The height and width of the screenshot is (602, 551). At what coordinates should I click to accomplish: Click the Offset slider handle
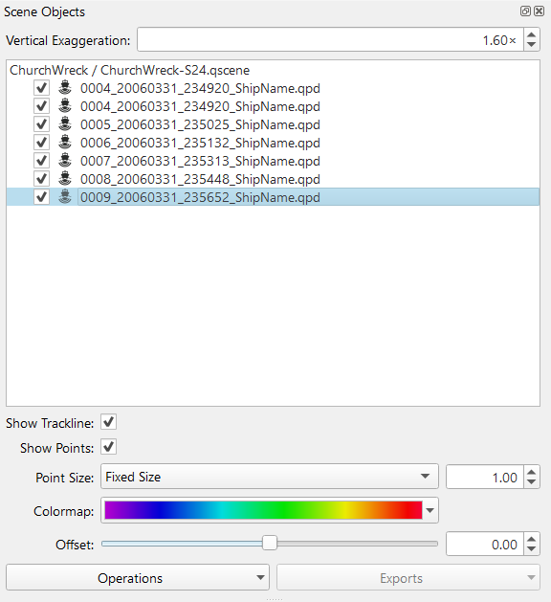point(270,543)
